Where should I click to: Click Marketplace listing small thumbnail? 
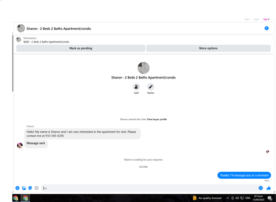click(x=19, y=40)
